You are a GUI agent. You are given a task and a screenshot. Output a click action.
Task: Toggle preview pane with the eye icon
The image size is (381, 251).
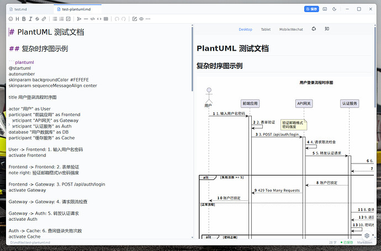click(x=141, y=19)
